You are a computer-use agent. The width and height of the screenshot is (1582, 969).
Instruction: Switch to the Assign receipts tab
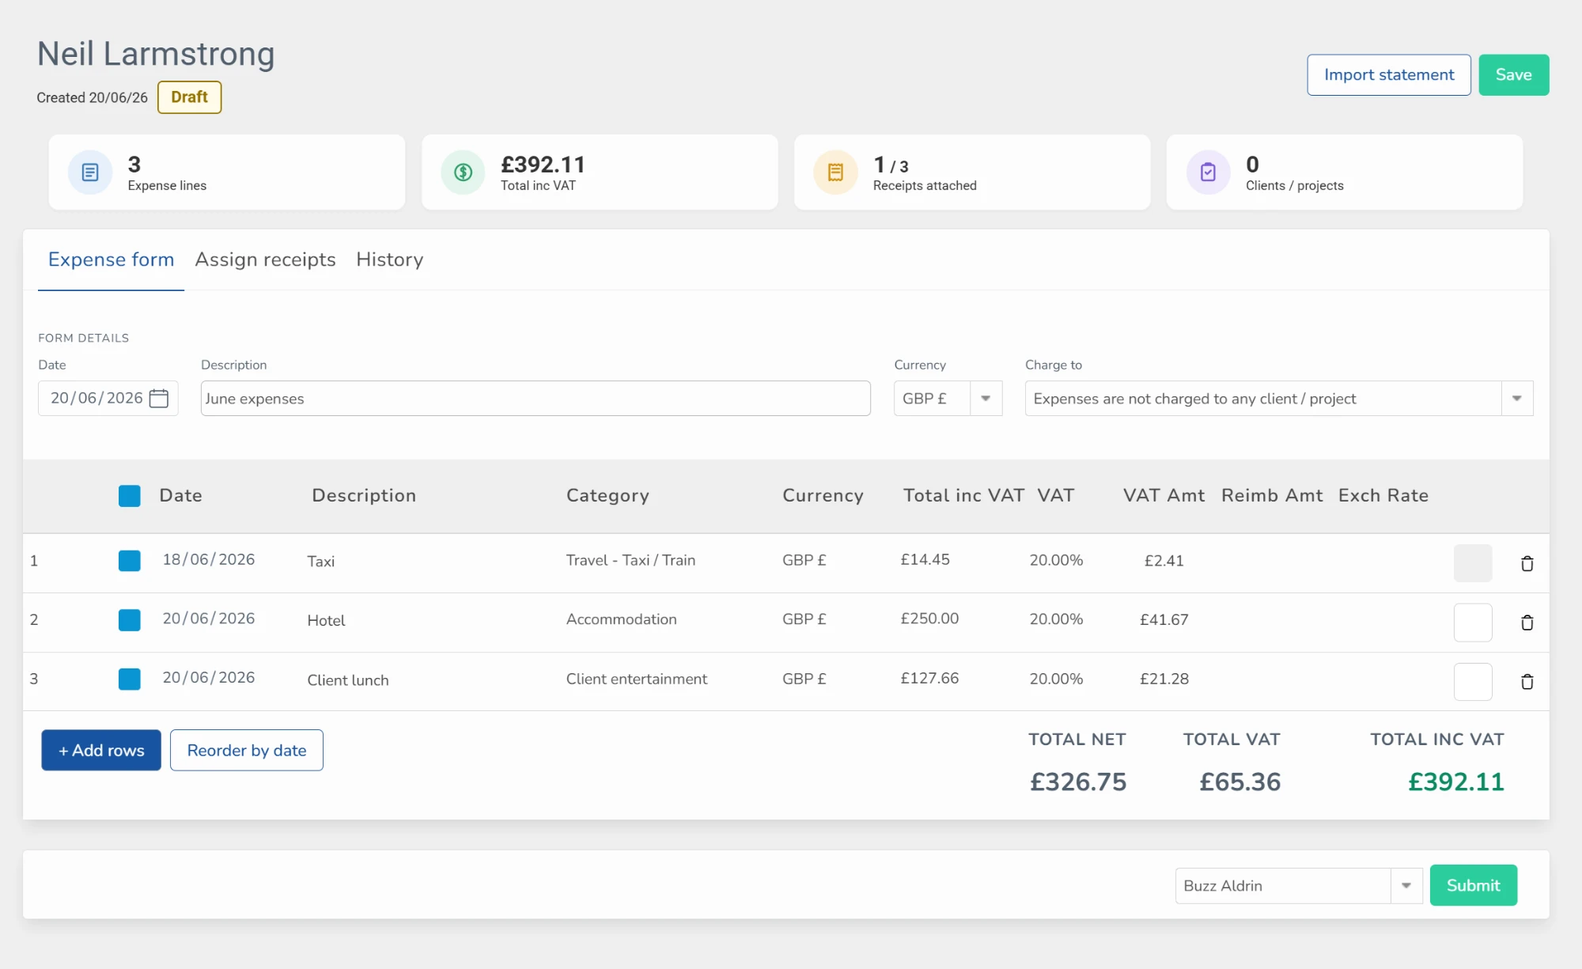click(265, 259)
